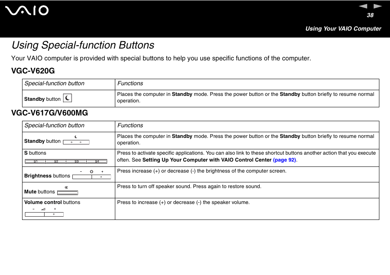Image resolution: width=390 pixels, height=275 pixels.
Task: Click 'Press to turn off speaker sound' text
Action: tap(155, 186)
